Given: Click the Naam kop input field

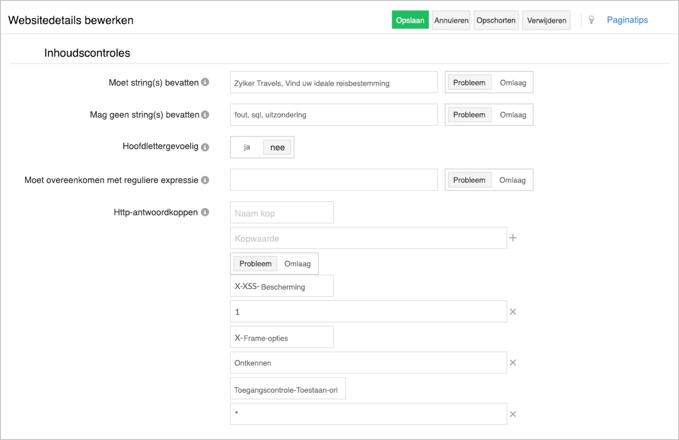Looking at the screenshot, I should (282, 212).
